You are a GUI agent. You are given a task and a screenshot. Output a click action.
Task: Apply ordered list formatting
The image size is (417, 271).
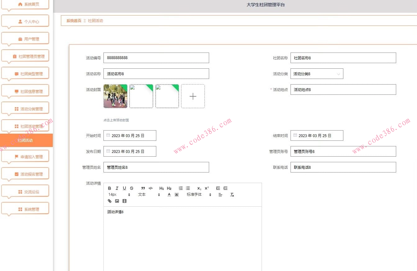181,188
